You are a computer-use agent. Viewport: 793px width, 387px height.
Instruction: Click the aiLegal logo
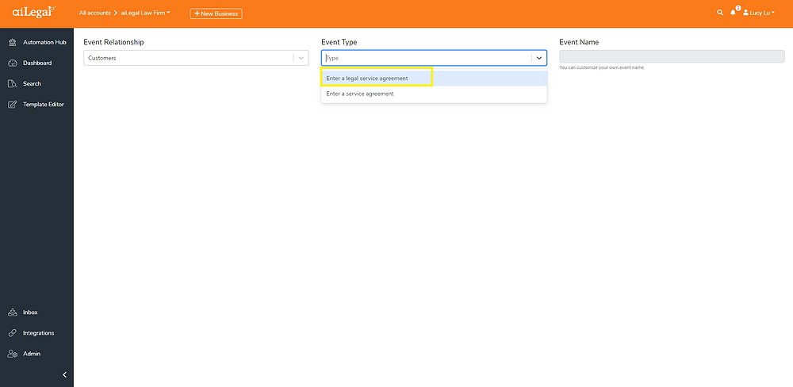pyautogui.click(x=34, y=12)
